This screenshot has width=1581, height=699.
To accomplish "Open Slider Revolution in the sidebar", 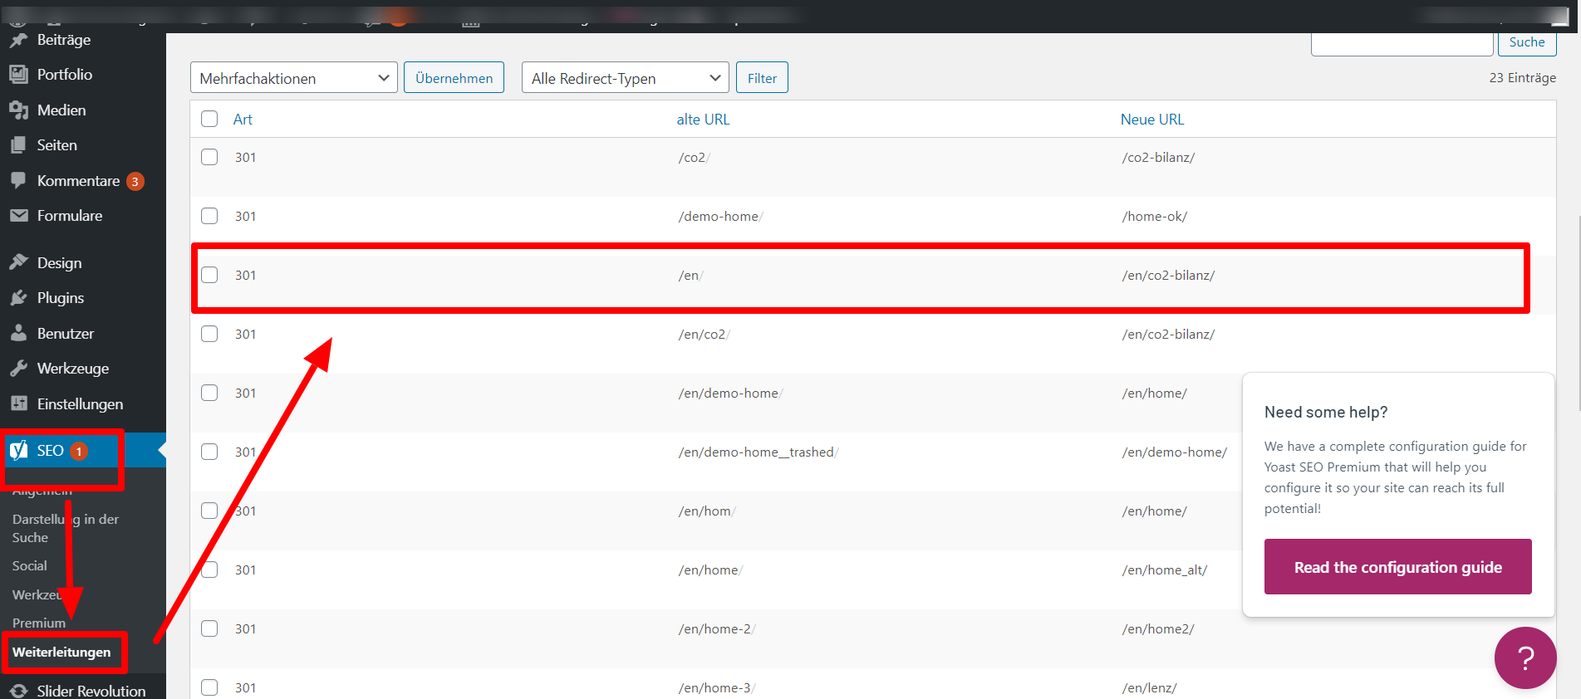I will point(91,691).
